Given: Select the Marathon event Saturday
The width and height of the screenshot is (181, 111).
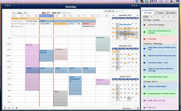Looking at the screenshot, I should 103,44.
